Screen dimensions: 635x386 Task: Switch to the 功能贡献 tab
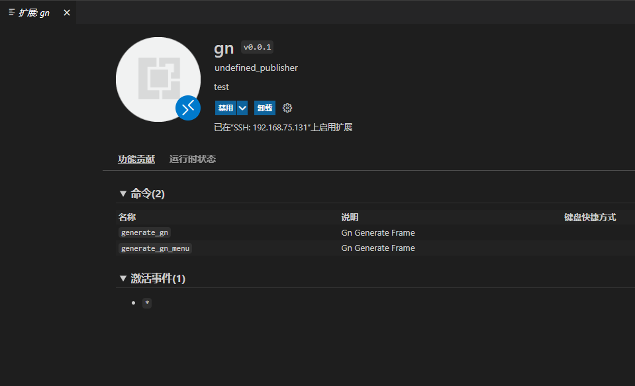pyautogui.click(x=136, y=159)
